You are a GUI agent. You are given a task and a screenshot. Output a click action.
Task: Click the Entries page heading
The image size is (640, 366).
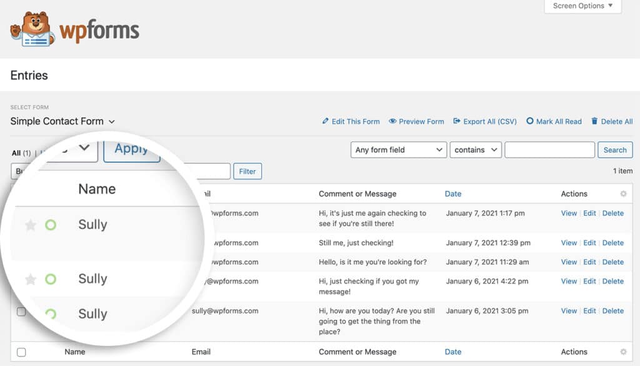point(29,75)
